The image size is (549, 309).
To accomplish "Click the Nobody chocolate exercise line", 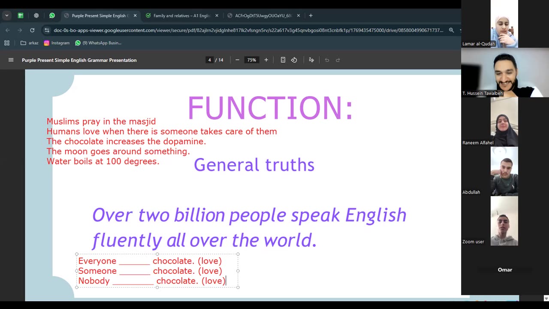I will pyautogui.click(x=152, y=281).
